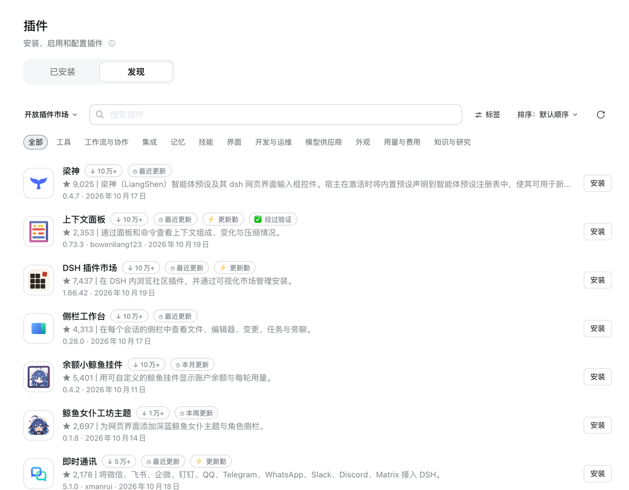Click the refresh icon next to sort
This screenshot has width=629, height=490.
600,115
